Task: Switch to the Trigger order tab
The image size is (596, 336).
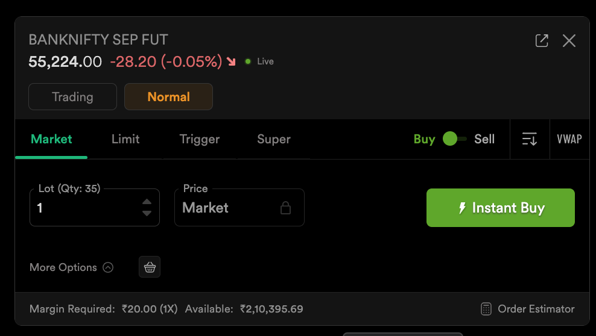Action: click(200, 139)
